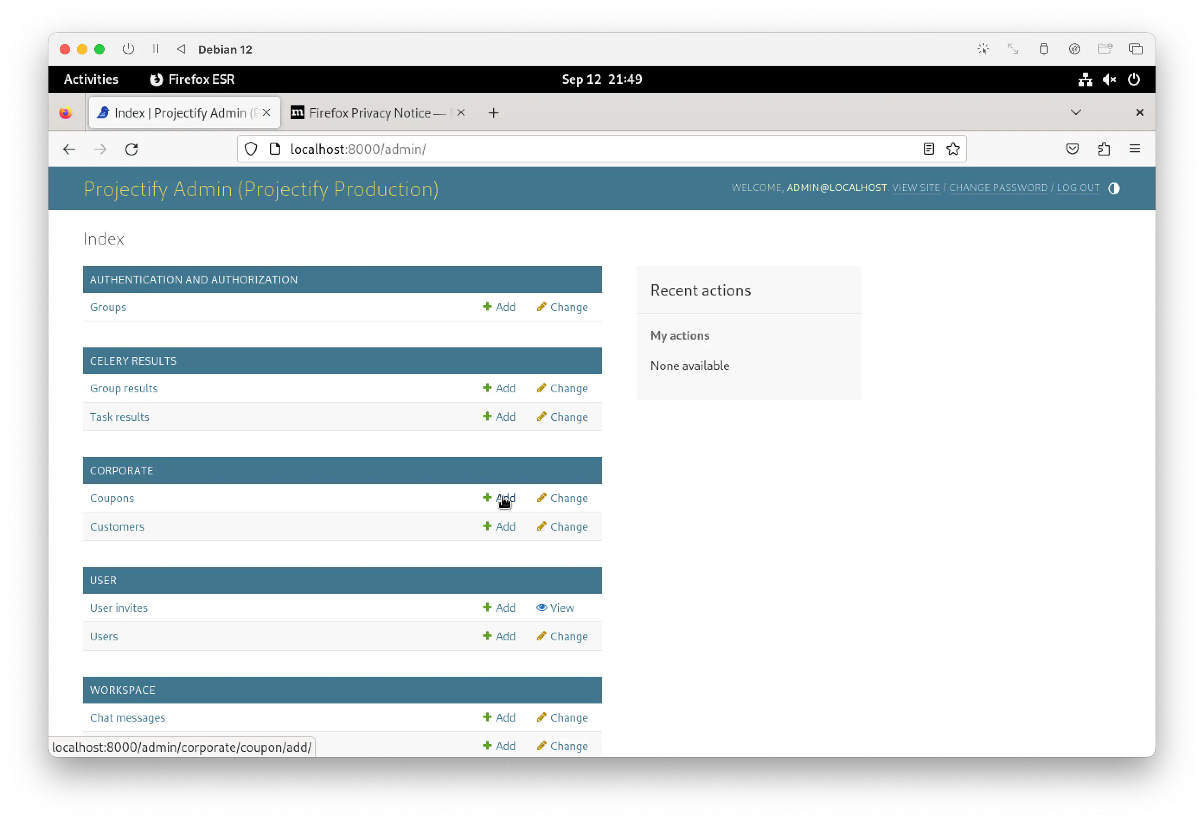
Task: Click the VM resize display arrows icon
Action: pyautogui.click(x=1012, y=49)
